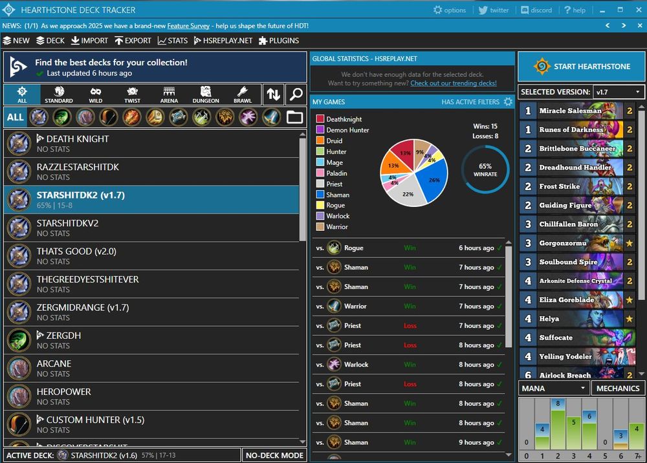Image resolution: width=647 pixels, height=463 pixels.
Task: Filter decks by Rogue class icon
Action: coord(202,118)
